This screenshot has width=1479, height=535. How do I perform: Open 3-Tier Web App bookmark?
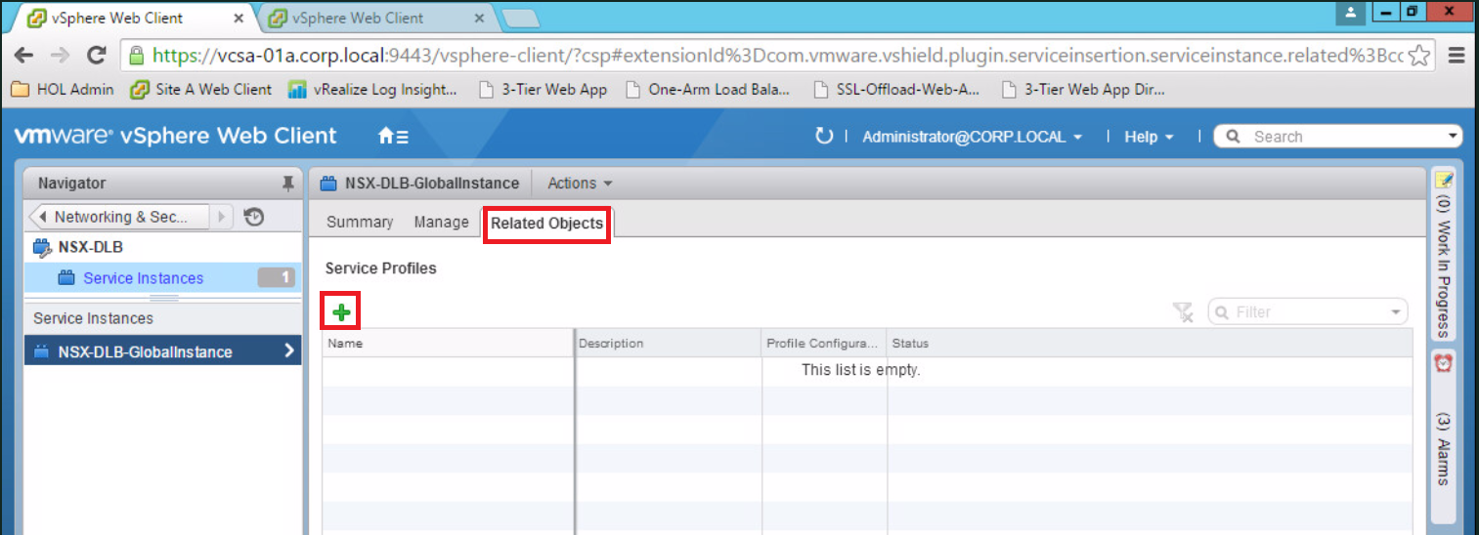[x=542, y=89]
